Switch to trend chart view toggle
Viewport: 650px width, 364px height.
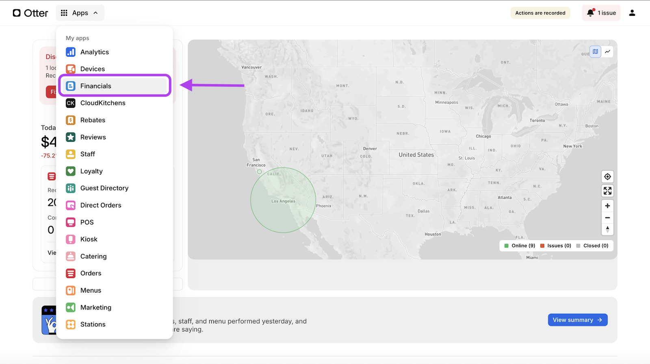pyautogui.click(x=608, y=51)
